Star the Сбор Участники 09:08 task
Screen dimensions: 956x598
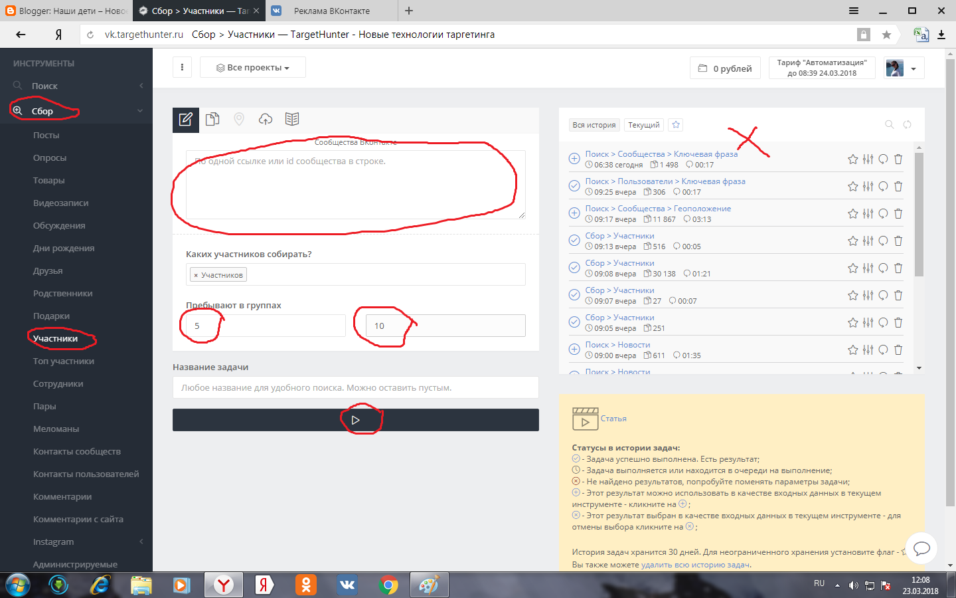pyautogui.click(x=853, y=268)
